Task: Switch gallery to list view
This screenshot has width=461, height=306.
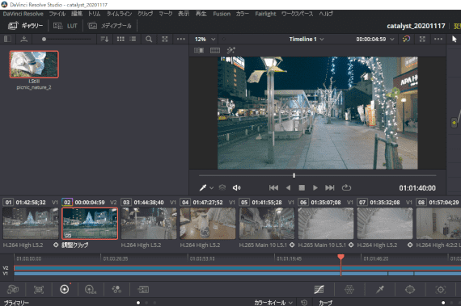Action: coord(133,39)
